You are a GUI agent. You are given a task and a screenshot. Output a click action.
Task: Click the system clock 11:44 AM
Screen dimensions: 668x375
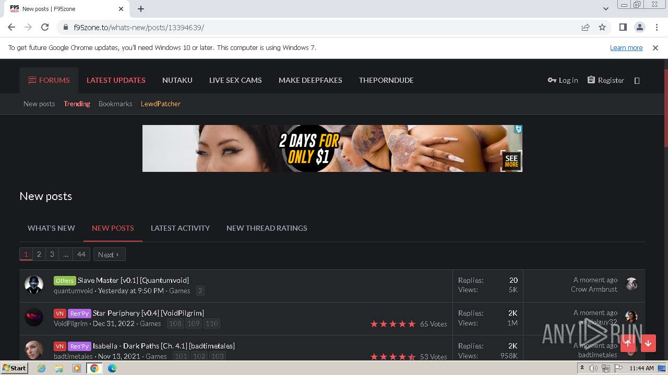(x=641, y=368)
